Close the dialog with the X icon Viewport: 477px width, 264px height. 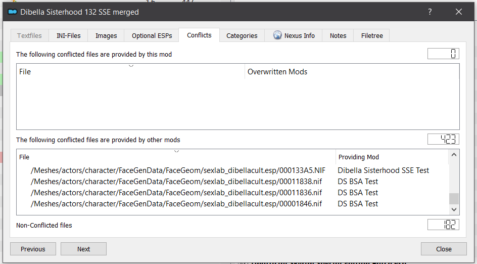pyautogui.click(x=459, y=12)
